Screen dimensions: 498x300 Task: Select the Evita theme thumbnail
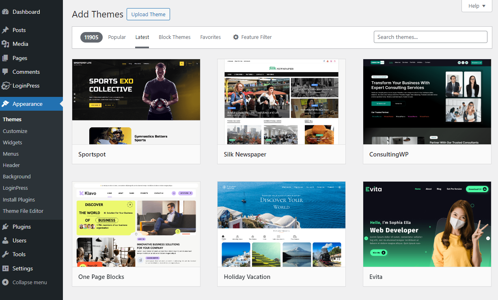click(427, 224)
